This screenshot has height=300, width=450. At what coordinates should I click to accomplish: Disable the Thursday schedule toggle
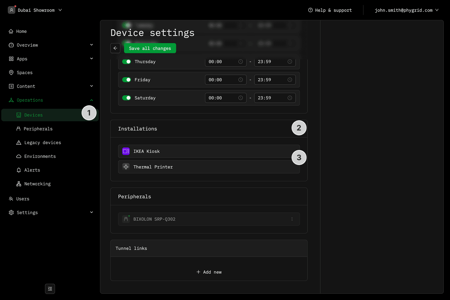[x=127, y=62]
